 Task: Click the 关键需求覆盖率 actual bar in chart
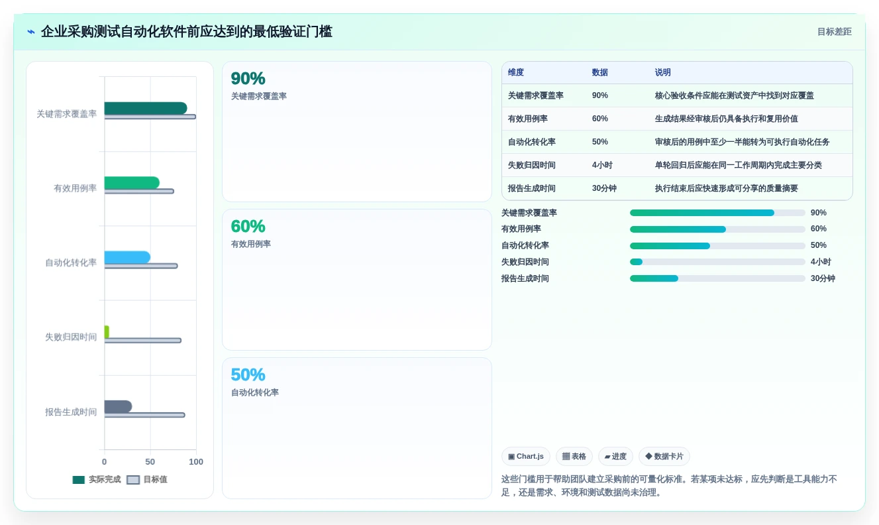(146, 108)
